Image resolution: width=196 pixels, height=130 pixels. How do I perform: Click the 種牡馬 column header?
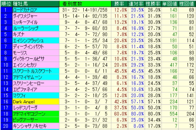point(36,4)
